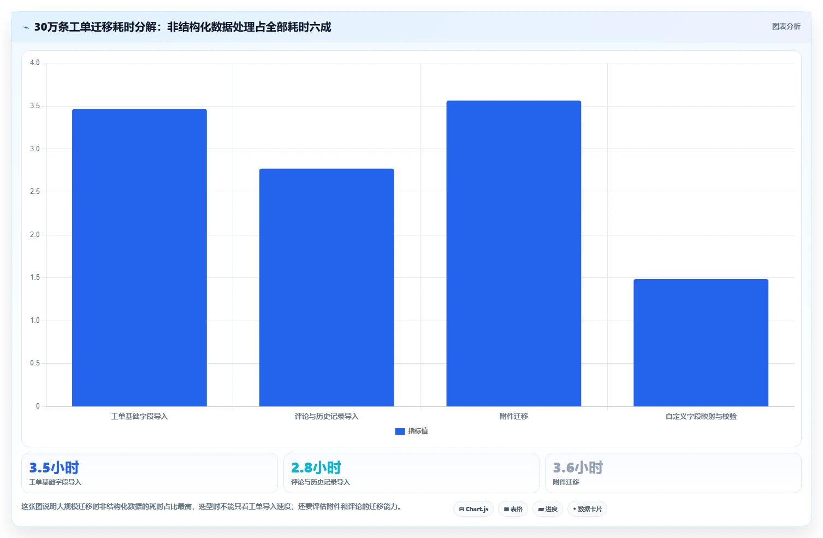Select the 表格 tag pill
Screen dimensions: 823x538
513,509
